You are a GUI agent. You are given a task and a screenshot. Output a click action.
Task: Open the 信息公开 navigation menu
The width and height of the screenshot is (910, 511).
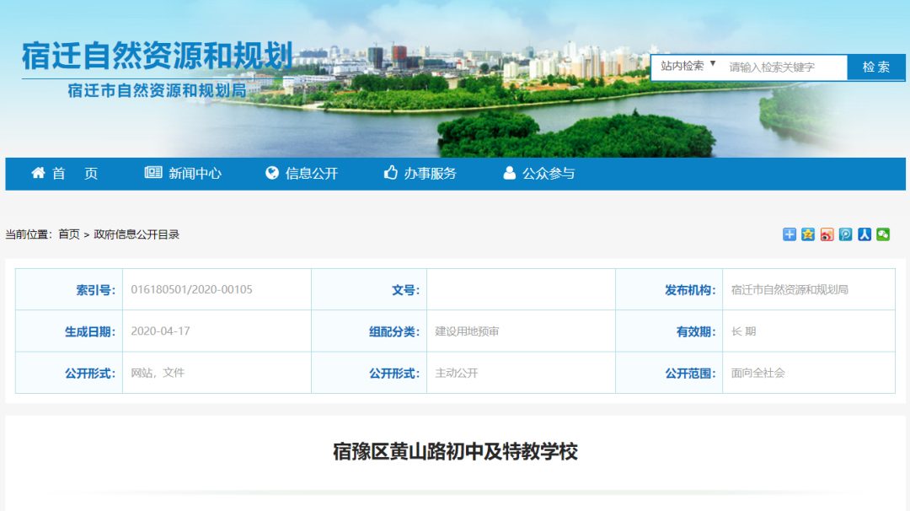pyautogui.click(x=301, y=173)
